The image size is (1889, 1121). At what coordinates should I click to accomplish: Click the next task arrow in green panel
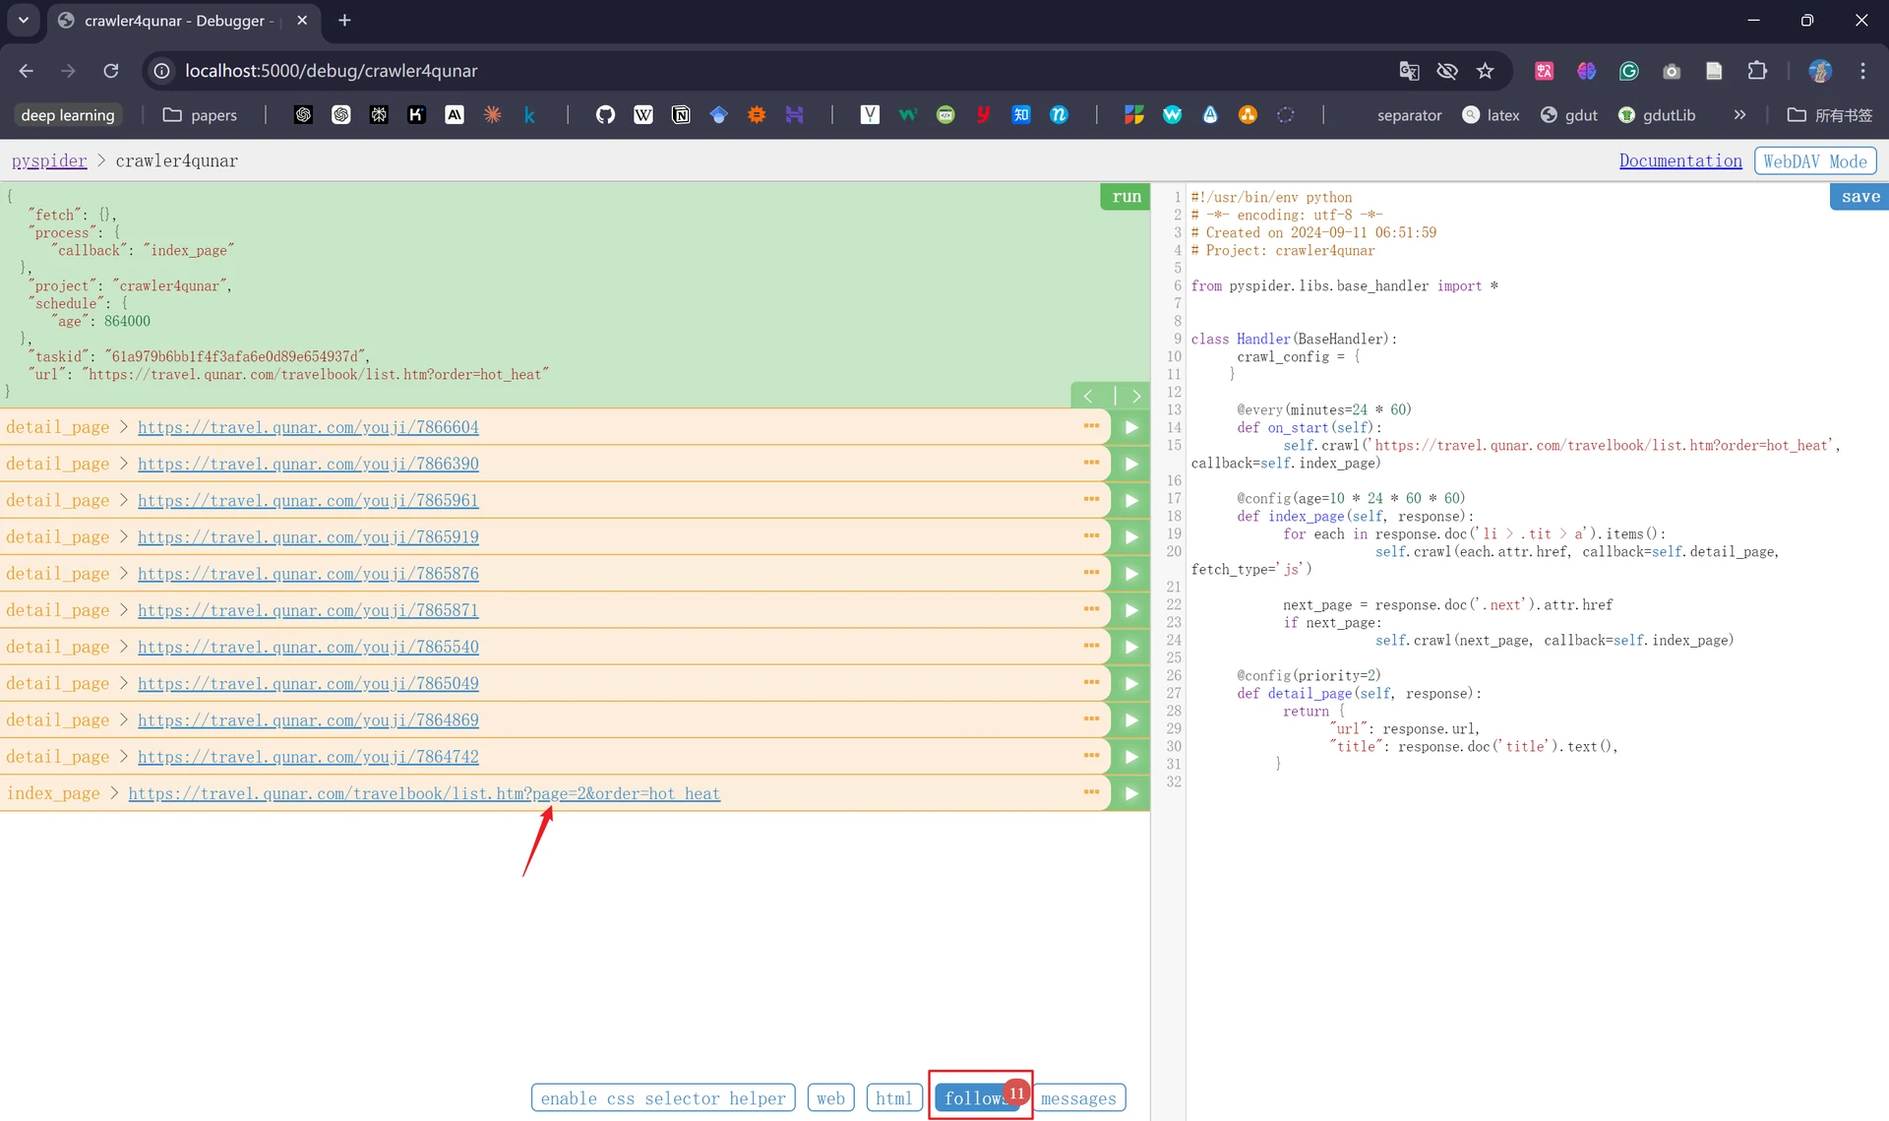point(1135,396)
